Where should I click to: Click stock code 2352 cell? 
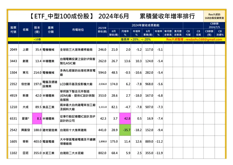click(13, 84)
